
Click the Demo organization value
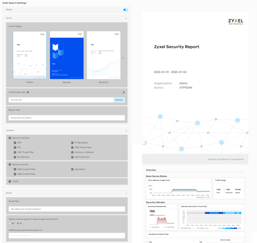(x=183, y=83)
